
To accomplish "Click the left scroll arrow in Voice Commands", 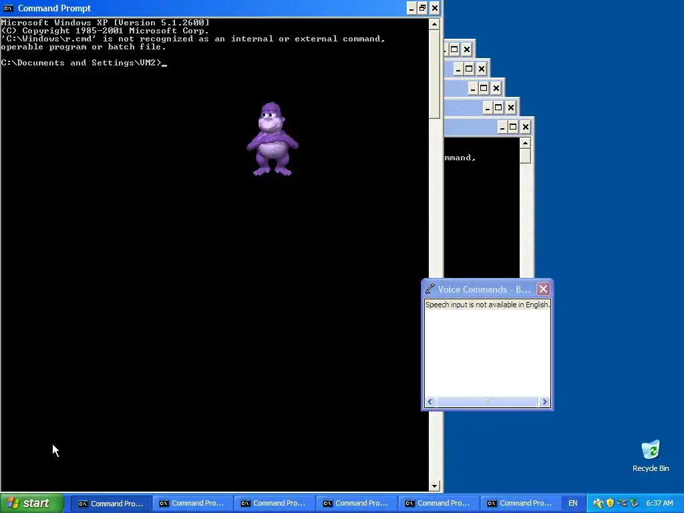I will pyautogui.click(x=430, y=401).
